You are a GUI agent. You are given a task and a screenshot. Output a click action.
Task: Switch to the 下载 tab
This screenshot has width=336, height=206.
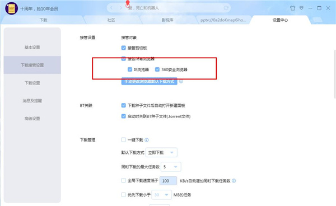coord(43,20)
